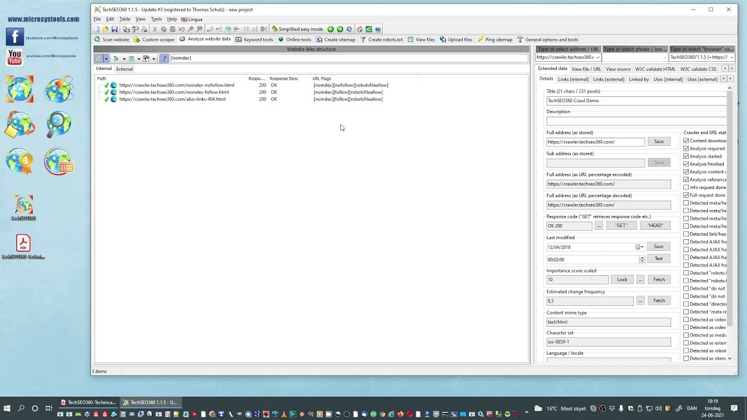Click Save next to Full address stored

[659, 142]
